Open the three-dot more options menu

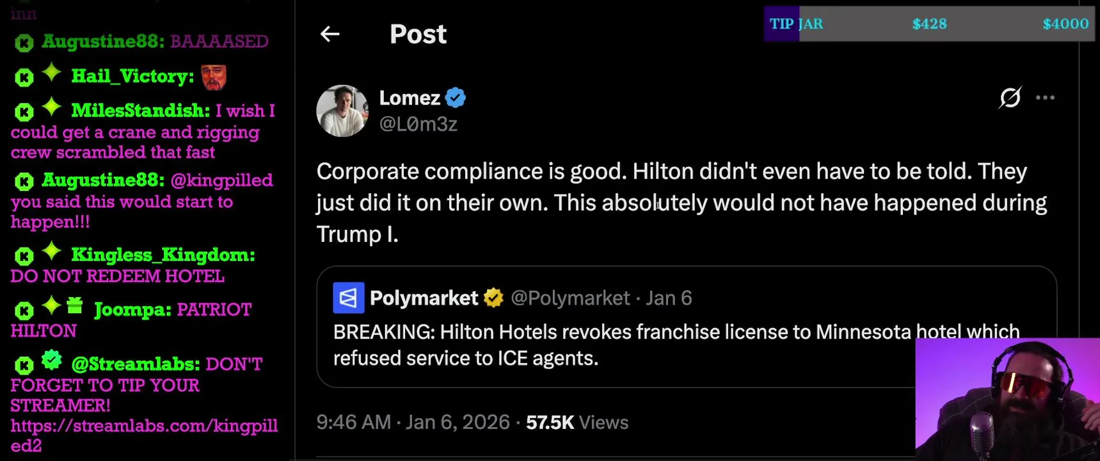(1045, 98)
